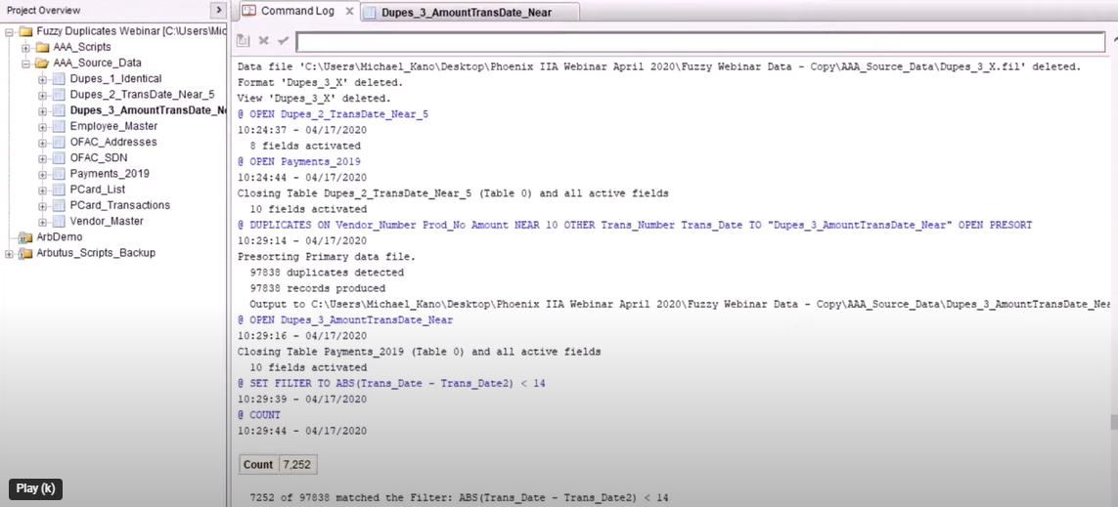Select Dupes_1_Identical in the project tree
The width and height of the screenshot is (1118, 507).
[x=115, y=79]
